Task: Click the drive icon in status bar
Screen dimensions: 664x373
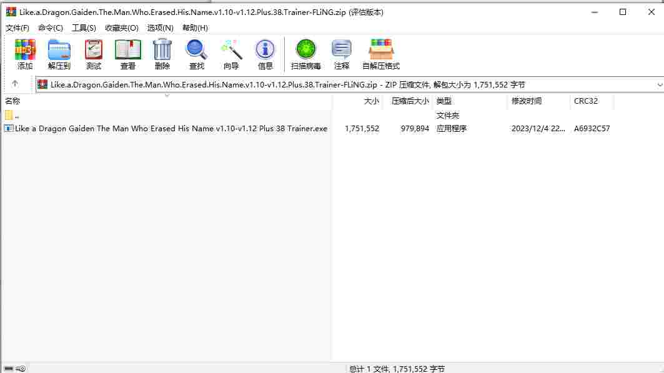Action: 9,369
